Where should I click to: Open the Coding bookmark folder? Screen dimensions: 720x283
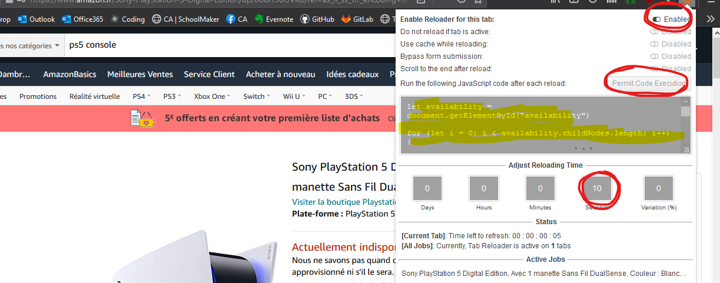127,19
